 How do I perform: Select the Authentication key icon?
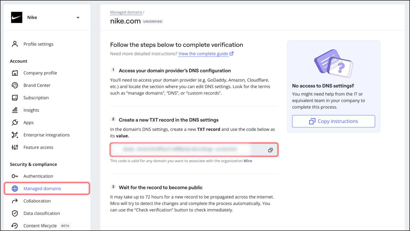(x=15, y=176)
